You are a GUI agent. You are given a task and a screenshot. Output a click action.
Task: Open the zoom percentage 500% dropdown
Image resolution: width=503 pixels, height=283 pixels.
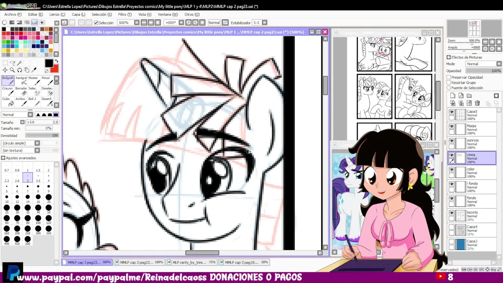(136, 23)
